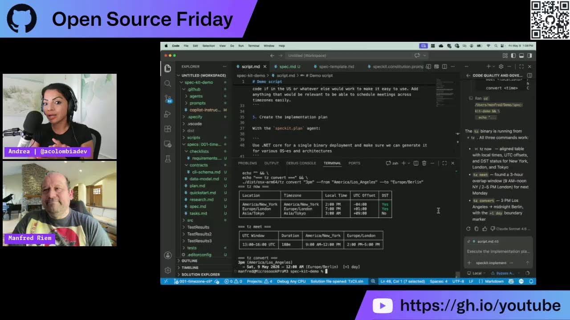Open the Accounts icon in activity bar
This screenshot has width=570, height=320.
[x=167, y=255]
